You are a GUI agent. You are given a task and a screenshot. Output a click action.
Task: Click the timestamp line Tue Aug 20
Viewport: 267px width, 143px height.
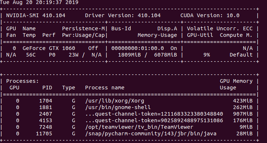pyautogui.click(x=39, y=3)
